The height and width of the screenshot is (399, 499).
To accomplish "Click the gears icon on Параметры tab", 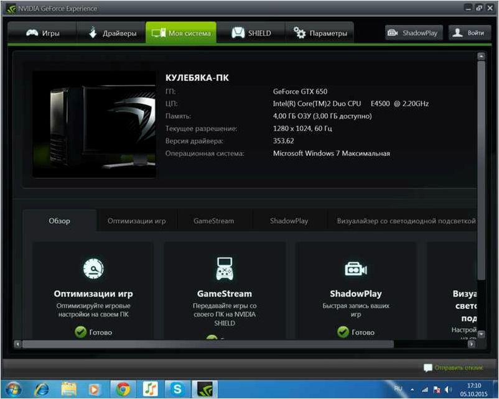I will tap(299, 33).
